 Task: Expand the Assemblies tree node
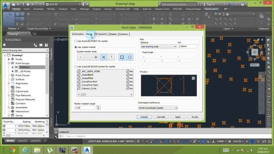tap(9, 107)
